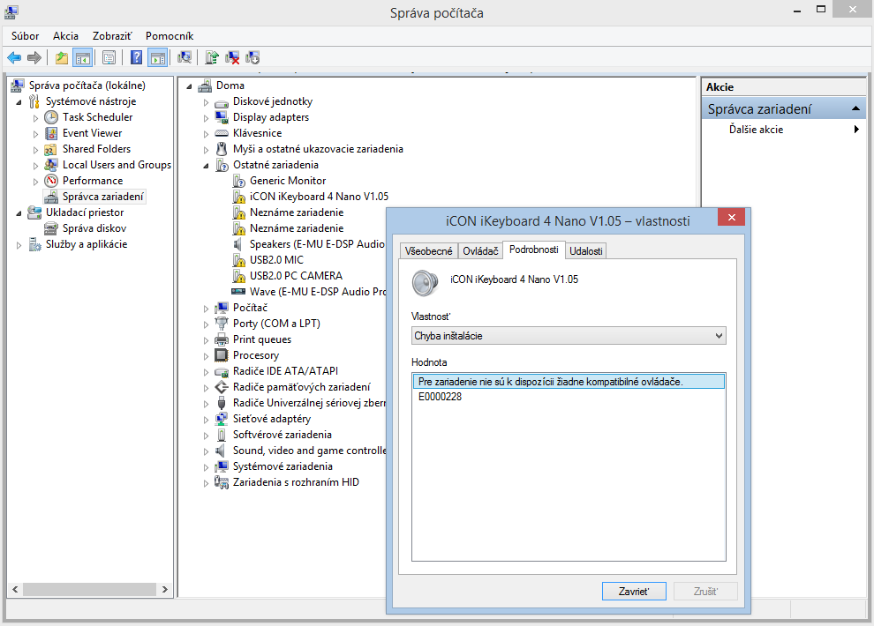Viewport: 874px width, 626px height.
Task: Click the Up one level folder icon
Action: (x=61, y=57)
